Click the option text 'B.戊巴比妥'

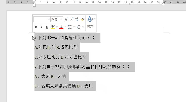tap(67, 47)
